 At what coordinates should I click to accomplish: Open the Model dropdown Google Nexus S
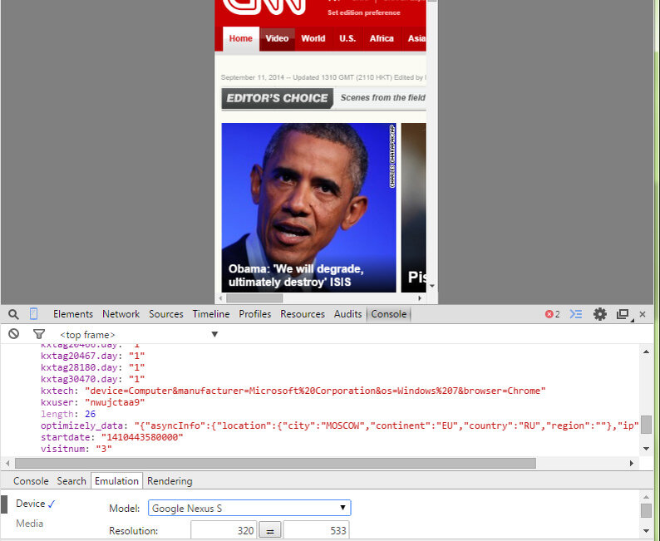249,509
